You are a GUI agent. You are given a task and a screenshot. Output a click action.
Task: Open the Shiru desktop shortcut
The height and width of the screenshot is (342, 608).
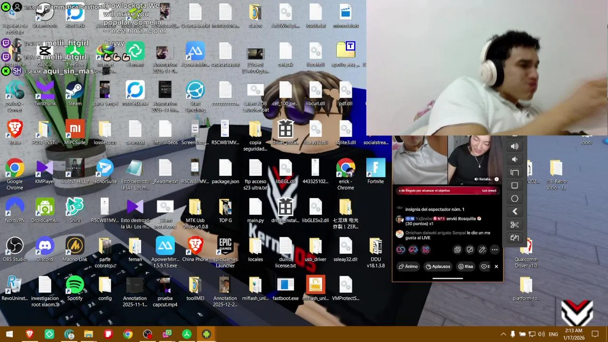75,210
